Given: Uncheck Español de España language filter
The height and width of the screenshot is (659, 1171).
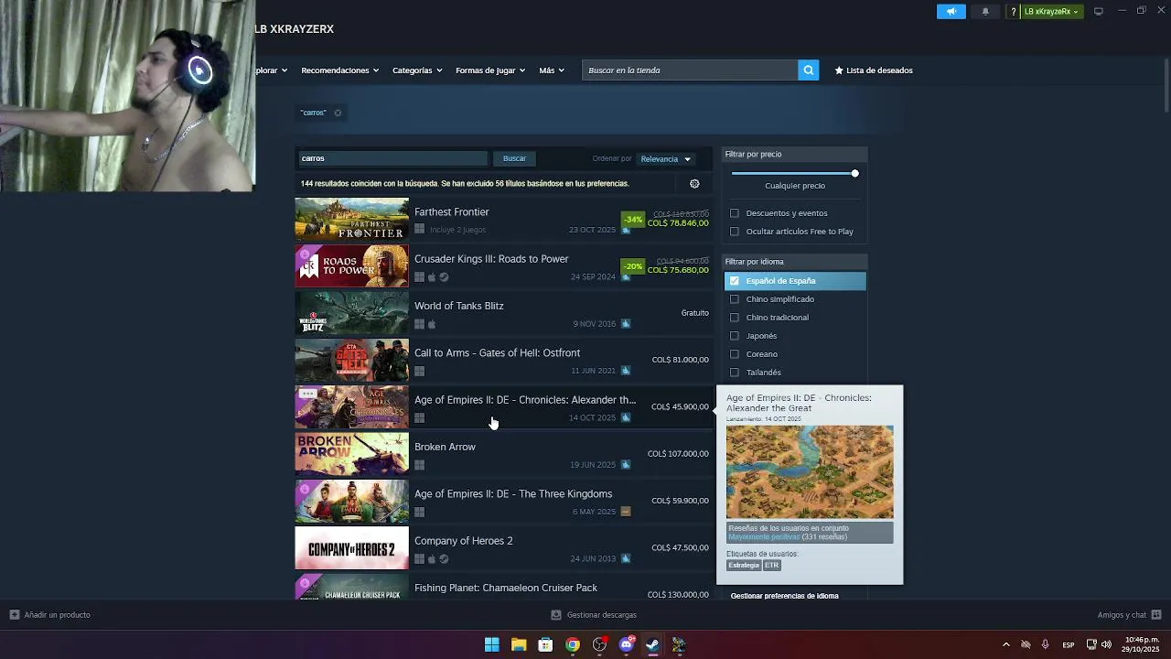Looking at the screenshot, I should click(x=734, y=281).
